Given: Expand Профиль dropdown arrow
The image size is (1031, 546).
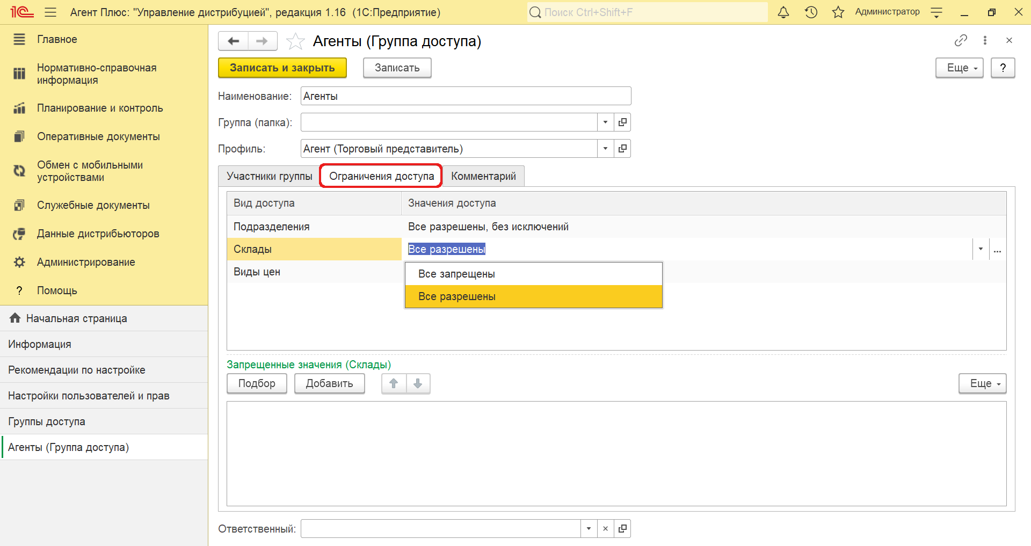Looking at the screenshot, I should [x=605, y=149].
